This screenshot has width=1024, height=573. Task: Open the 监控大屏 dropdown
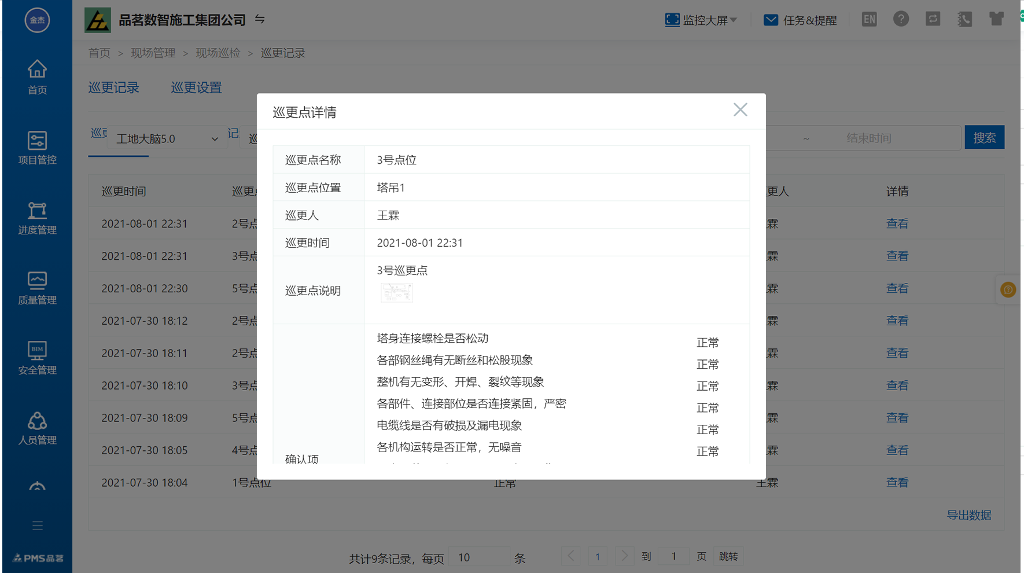pyautogui.click(x=701, y=20)
